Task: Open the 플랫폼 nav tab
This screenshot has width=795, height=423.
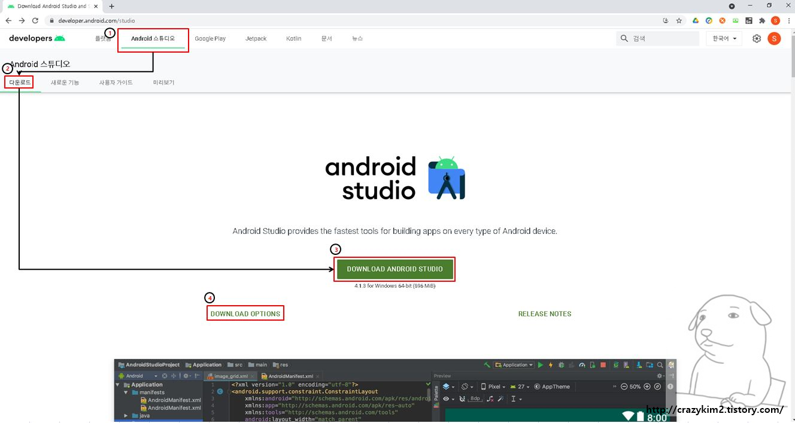Action: click(x=103, y=38)
